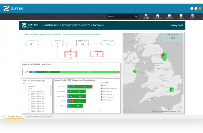Click the search magnifier icon in top bar
Viewport: 203px width, 133px height.
(136, 16)
